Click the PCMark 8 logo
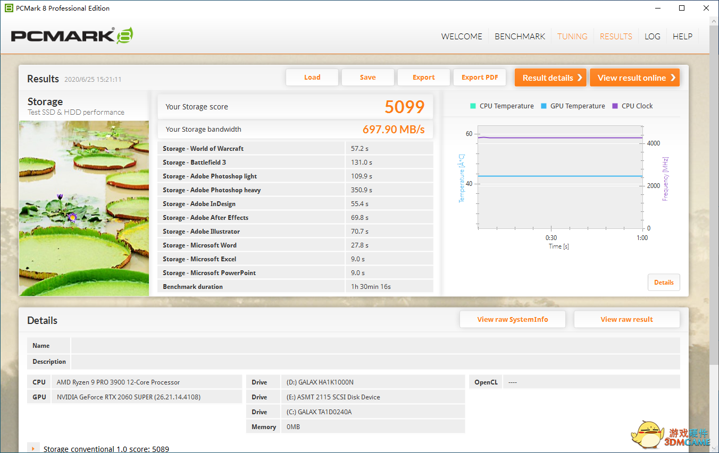719x453 pixels. [x=72, y=36]
